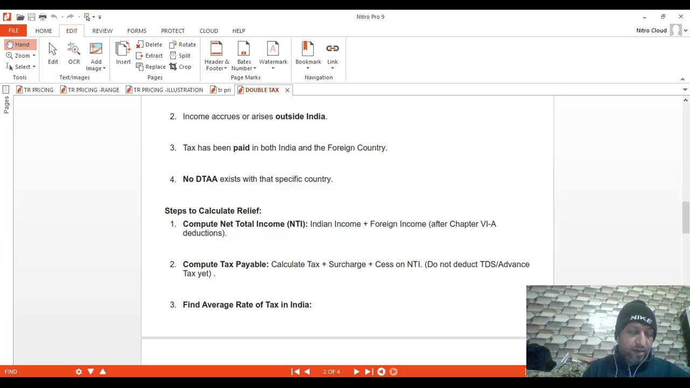
Task: Switch to the PROTECT ribbon tab
Action: click(x=172, y=31)
